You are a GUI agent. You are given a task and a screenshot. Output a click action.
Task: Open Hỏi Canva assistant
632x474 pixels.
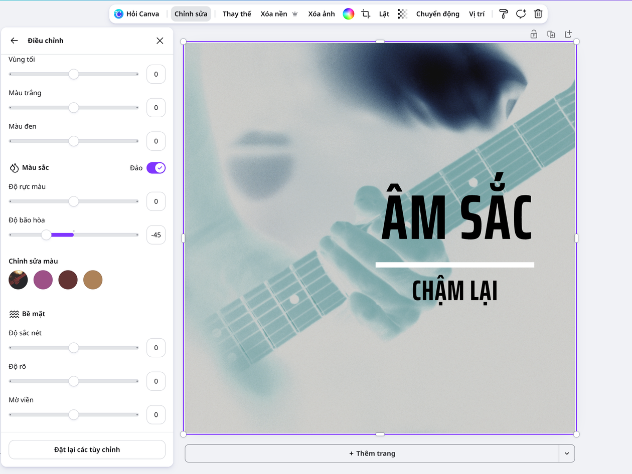click(x=136, y=14)
